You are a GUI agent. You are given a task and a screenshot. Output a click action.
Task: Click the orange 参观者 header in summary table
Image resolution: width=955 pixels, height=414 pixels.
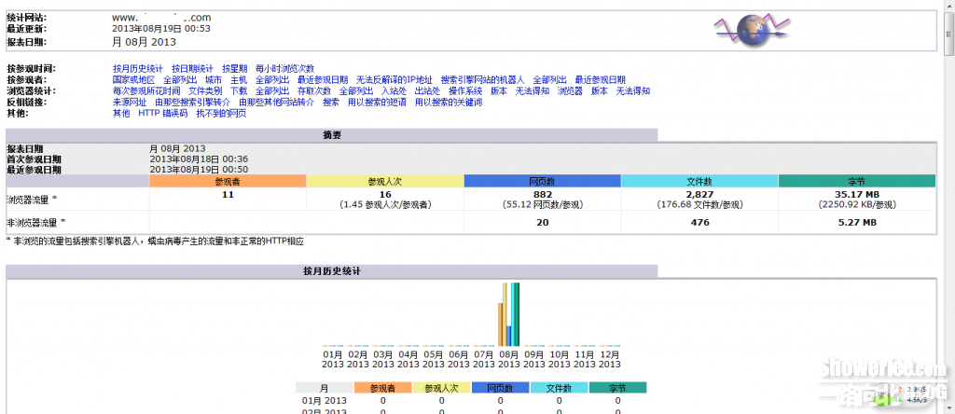point(228,181)
